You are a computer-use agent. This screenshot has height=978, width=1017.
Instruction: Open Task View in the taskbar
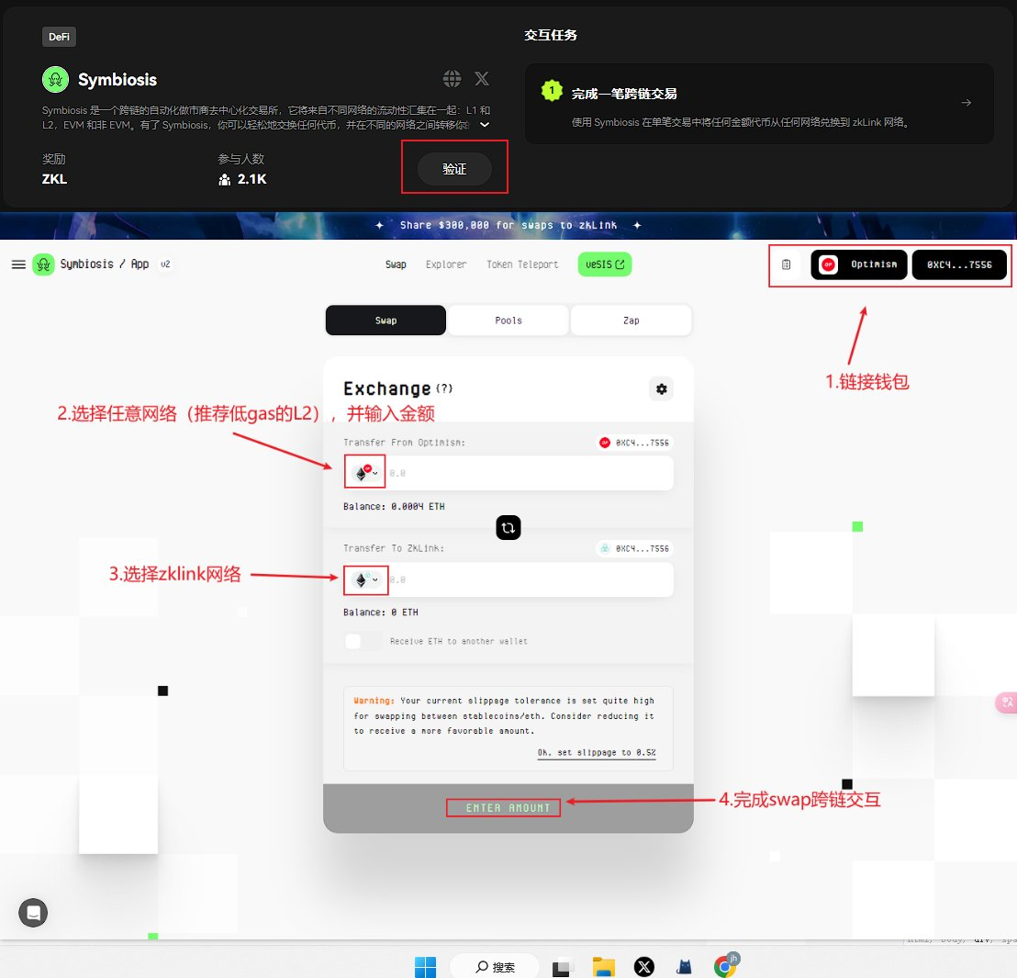pos(562,967)
